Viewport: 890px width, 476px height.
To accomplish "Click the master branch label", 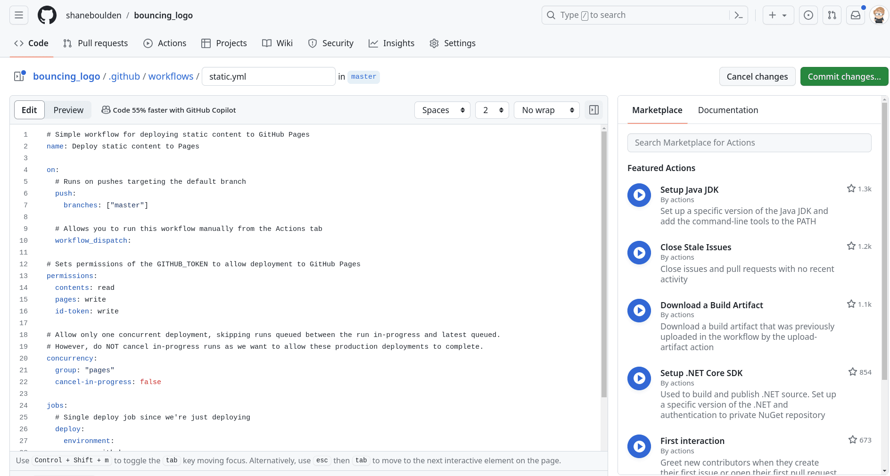I will [x=363, y=76].
